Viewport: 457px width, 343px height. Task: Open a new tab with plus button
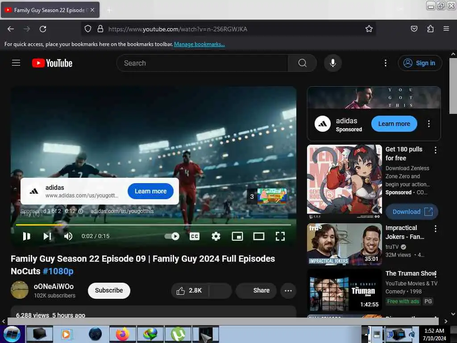coord(109,10)
